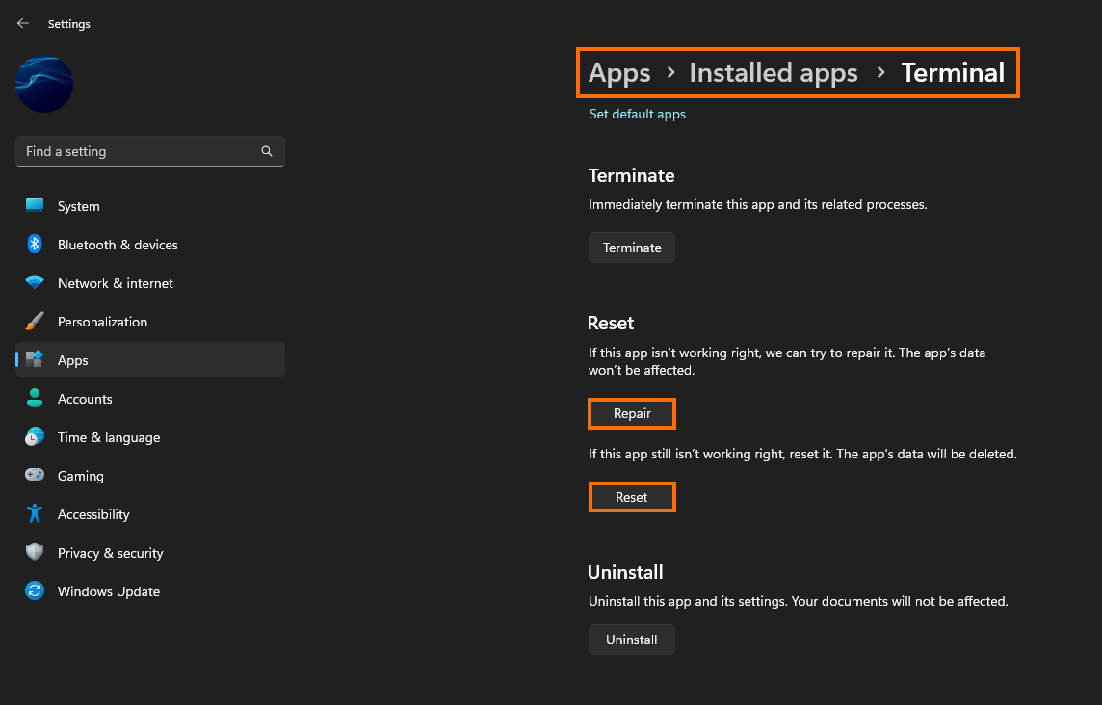Screen dimensions: 1102x705
Task: Open Accessibility label
Action: 93,514
